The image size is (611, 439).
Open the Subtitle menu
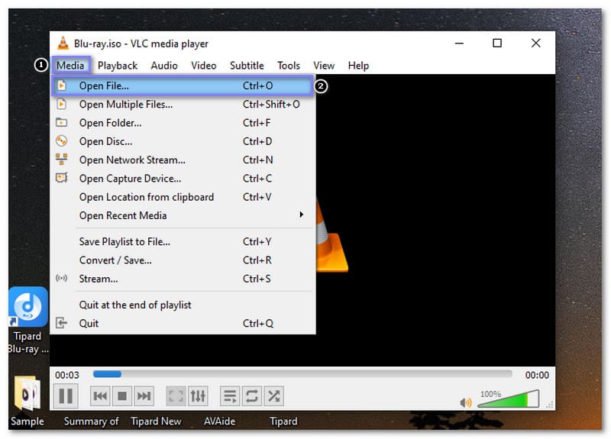coord(247,66)
